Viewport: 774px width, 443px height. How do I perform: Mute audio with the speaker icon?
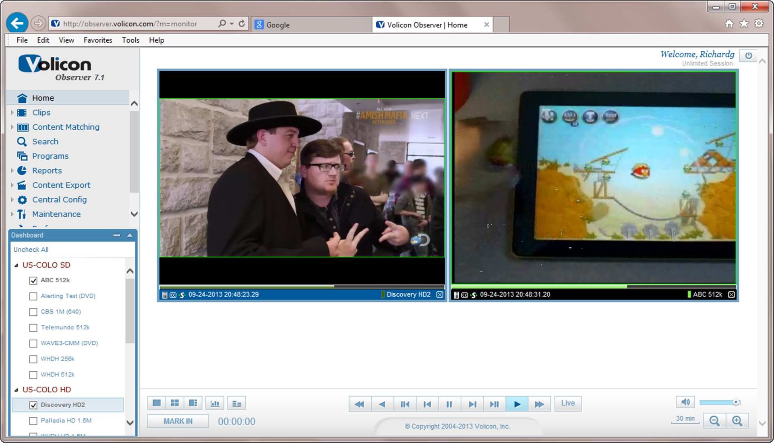[x=685, y=402]
